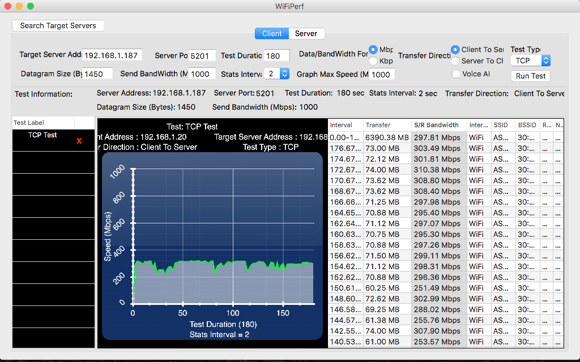
Task: Click the Target Server Address field
Action: [112, 55]
